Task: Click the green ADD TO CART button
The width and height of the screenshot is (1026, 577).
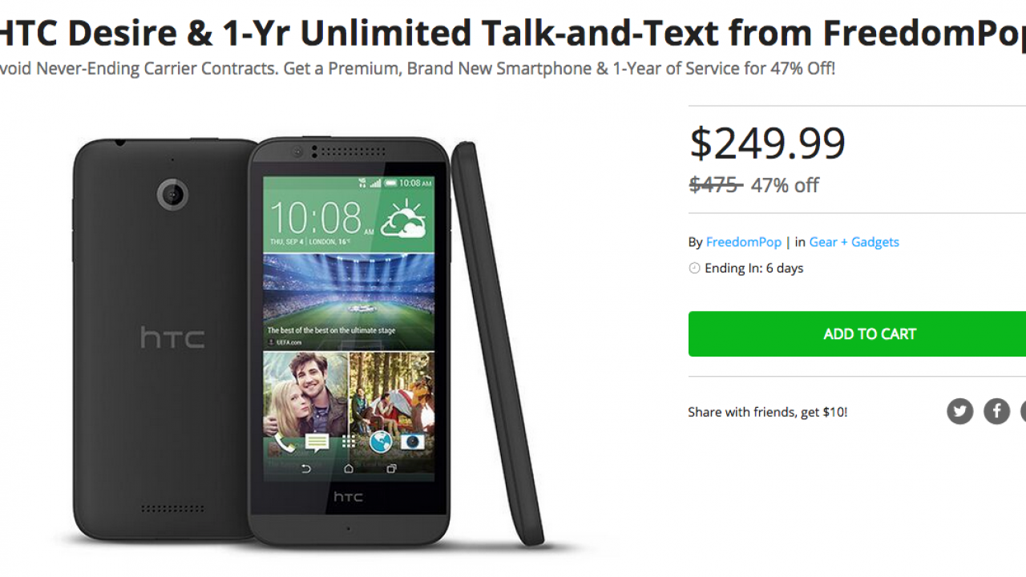Action: (857, 334)
